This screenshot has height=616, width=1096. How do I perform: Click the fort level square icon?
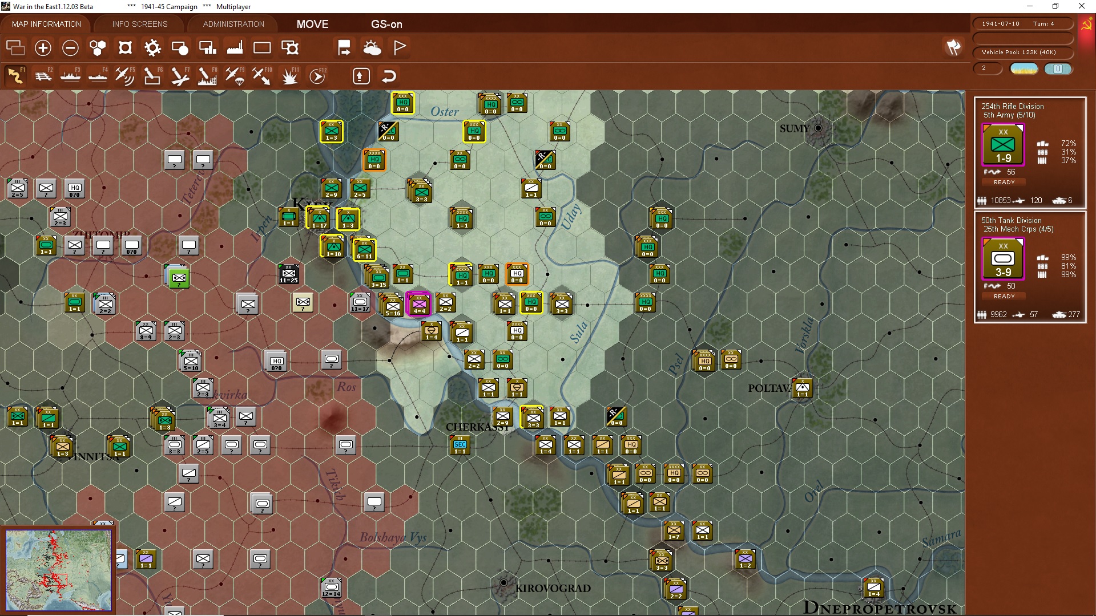(x=125, y=48)
